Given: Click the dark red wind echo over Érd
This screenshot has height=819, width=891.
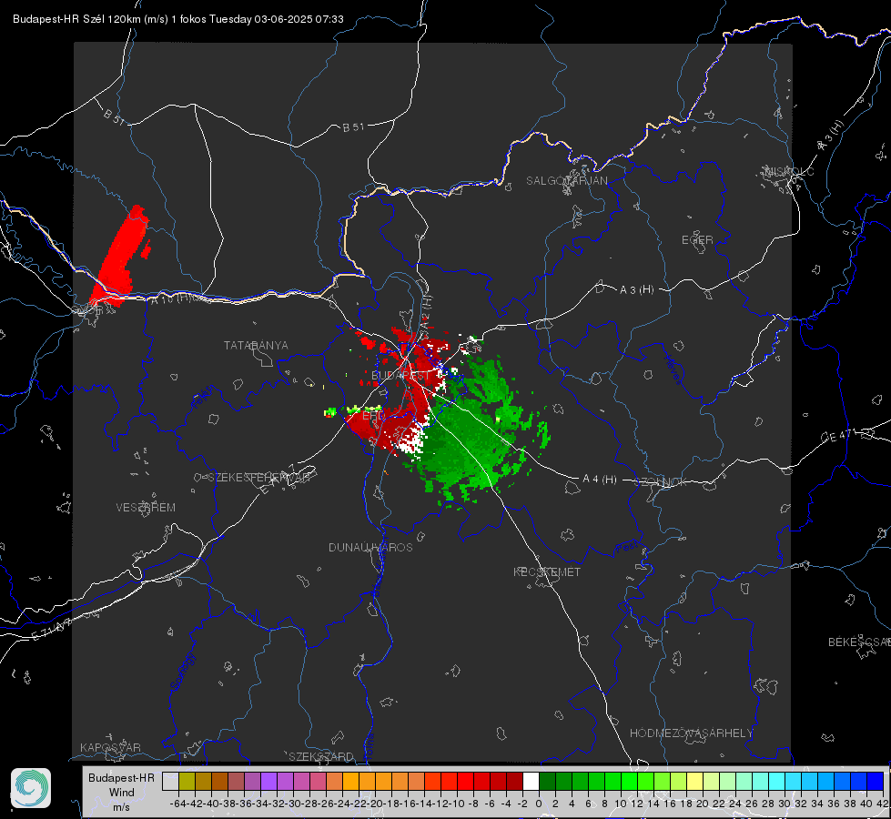Looking at the screenshot, I should [x=380, y=428].
